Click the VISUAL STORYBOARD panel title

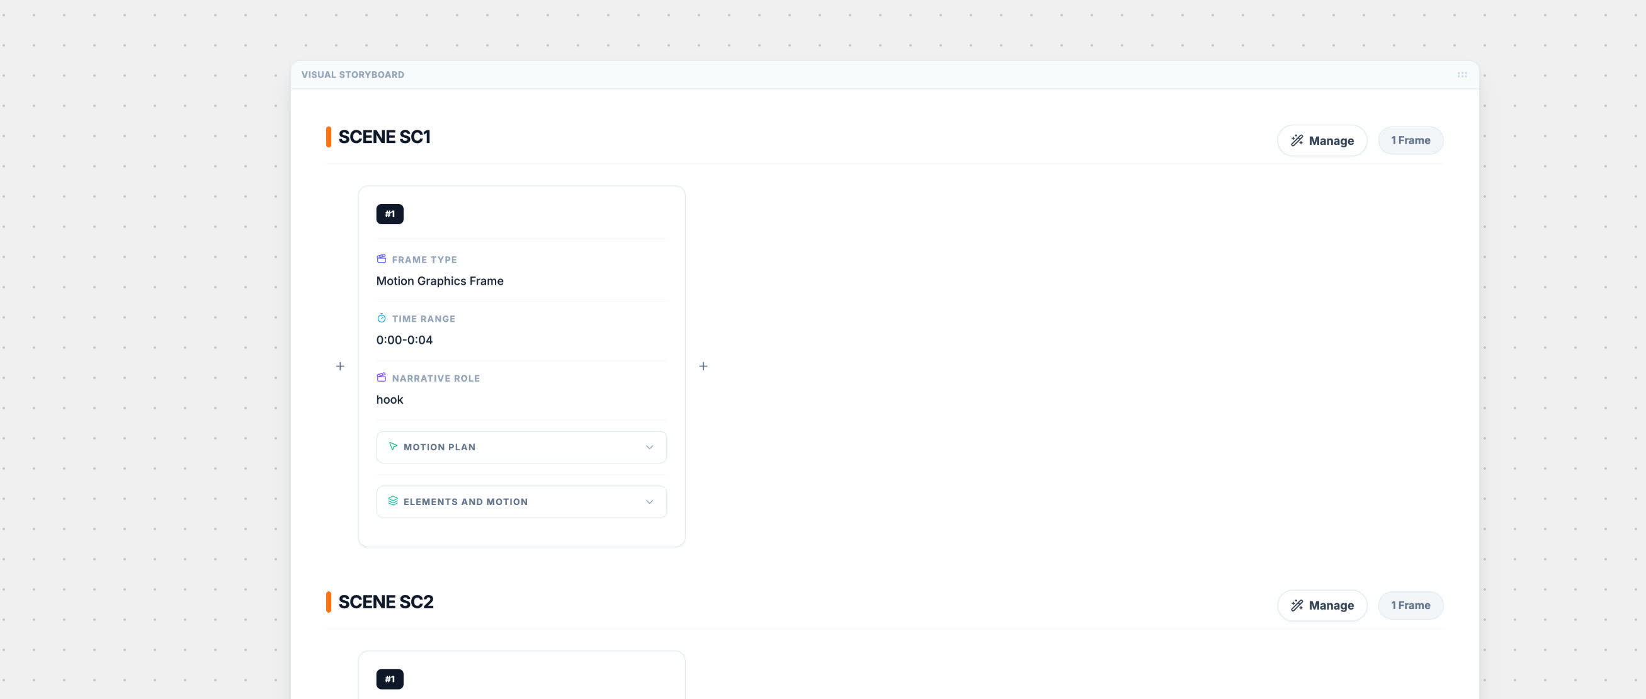(x=353, y=75)
